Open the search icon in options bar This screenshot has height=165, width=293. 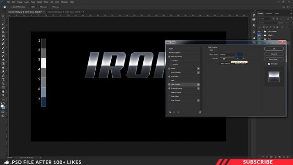pos(284,7)
